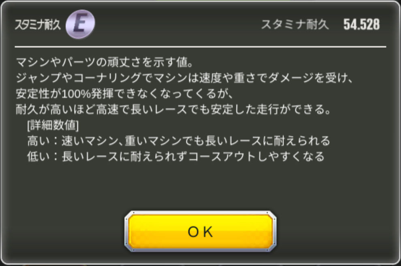The height and width of the screenshot is (266, 401).
Task: Tap the purple E rank badge
Action: [x=80, y=24]
